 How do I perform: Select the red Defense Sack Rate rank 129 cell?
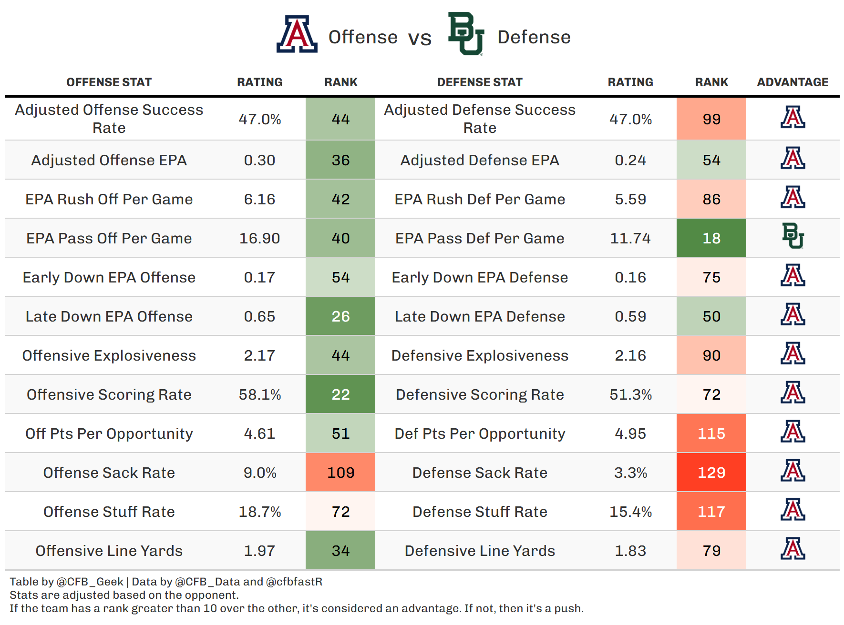(711, 473)
